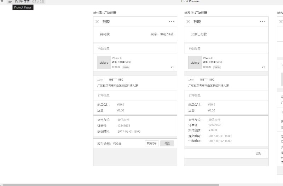Click the address line in the 待付款 mockup
This screenshot has height=186, width=283.
(117, 86)
